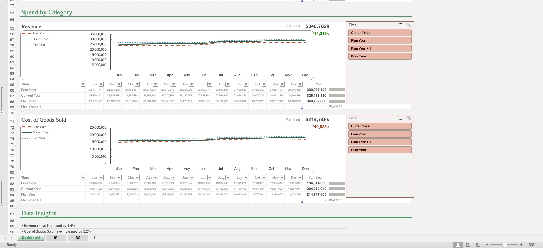Open Jun filter dropdown in Revenue table
This screenshot has height=248, width=543.
tap(191, 84)
